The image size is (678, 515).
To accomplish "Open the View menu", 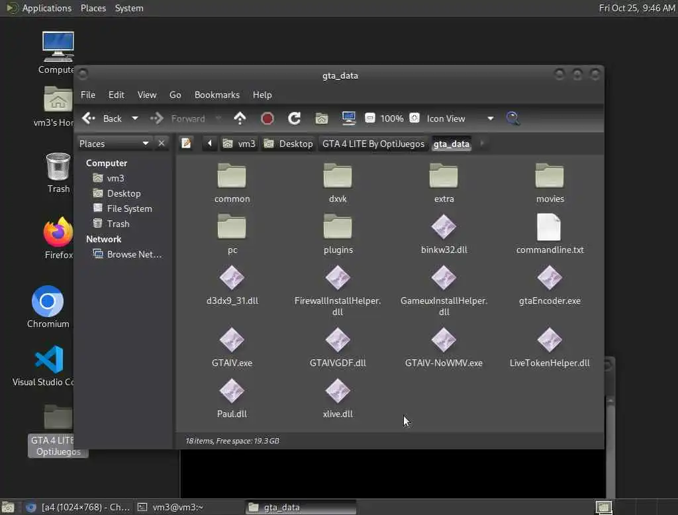I will click(x=147, y=95).
